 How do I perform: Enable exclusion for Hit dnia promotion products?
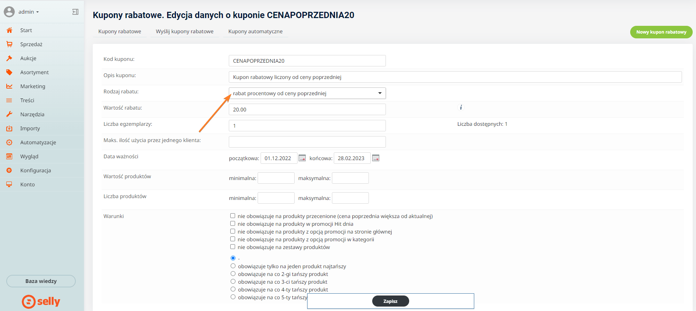tap(232, 224)
